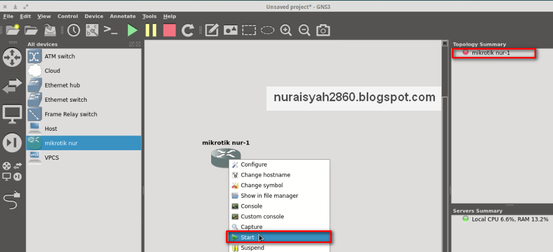Start all devices with green play button

point(133,30)
